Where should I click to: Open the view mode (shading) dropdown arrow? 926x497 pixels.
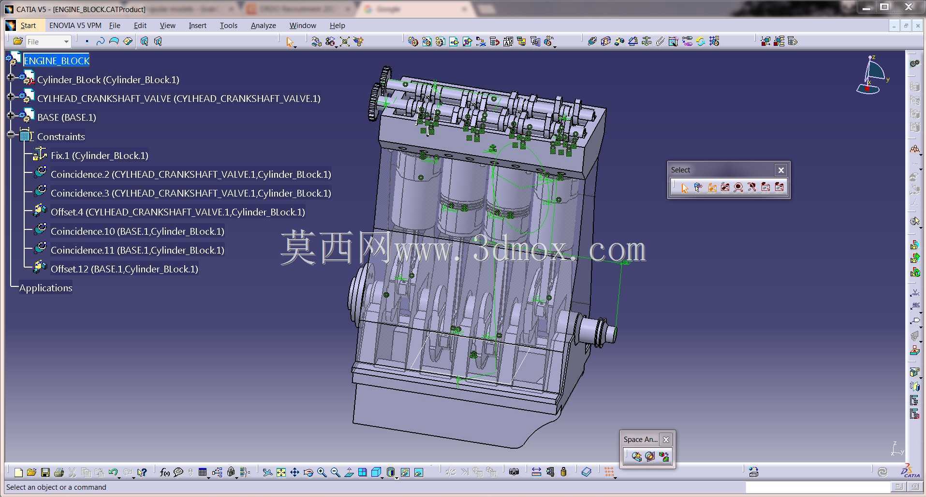(397, 477)
